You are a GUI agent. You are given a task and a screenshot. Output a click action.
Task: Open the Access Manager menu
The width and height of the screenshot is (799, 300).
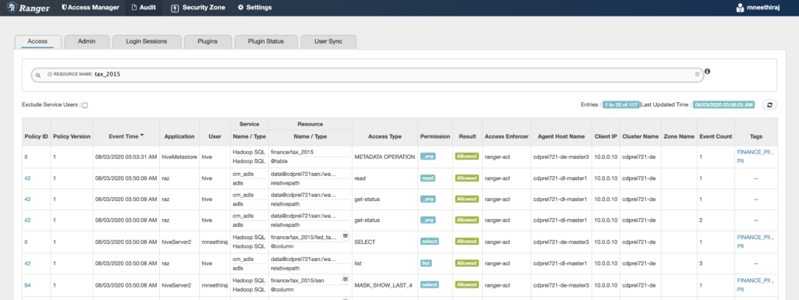tap(91, 8)
